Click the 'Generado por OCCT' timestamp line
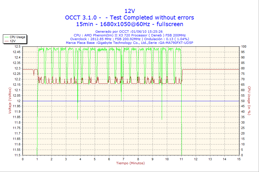This screenshot has height=172, width=259. click(x=129, y=32)
